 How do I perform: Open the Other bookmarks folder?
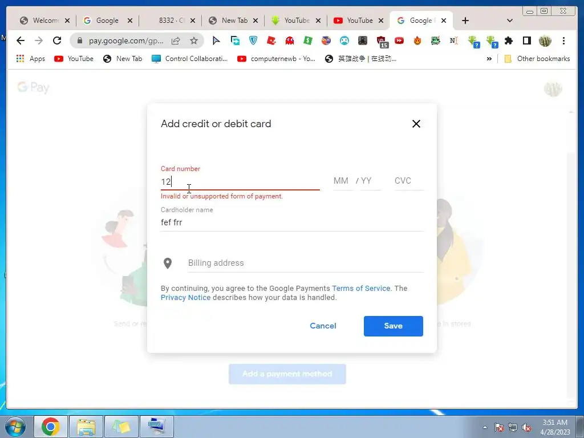pos(537,59)
